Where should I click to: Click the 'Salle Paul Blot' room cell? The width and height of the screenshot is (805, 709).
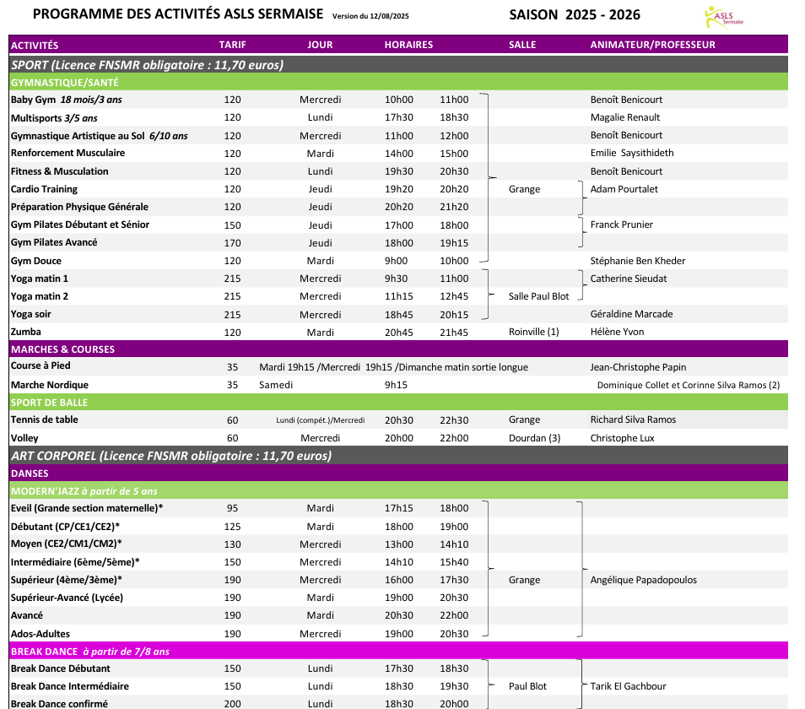[538, 296]
